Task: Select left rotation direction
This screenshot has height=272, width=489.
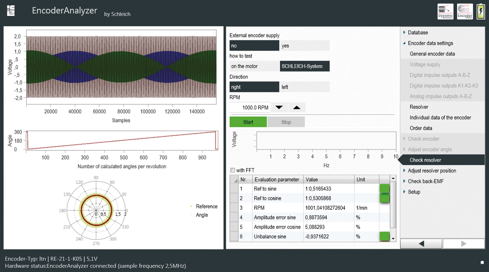Action: pos(305,87)
